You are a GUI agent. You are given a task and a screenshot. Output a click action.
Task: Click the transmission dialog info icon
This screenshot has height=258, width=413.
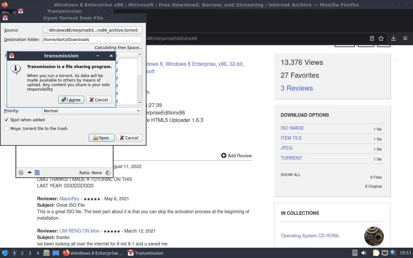click(16, 69)
